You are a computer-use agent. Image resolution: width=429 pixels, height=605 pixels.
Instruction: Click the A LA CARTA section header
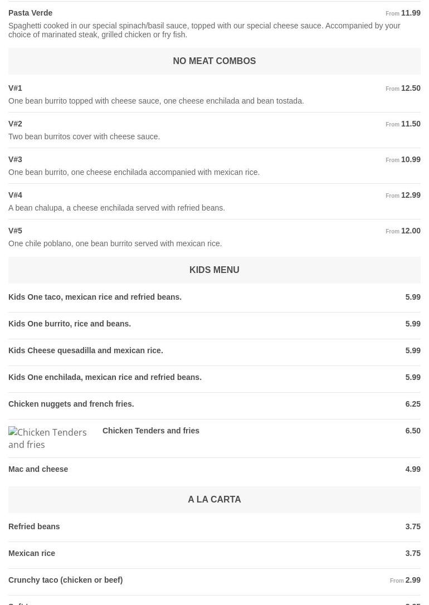(214, 500)
